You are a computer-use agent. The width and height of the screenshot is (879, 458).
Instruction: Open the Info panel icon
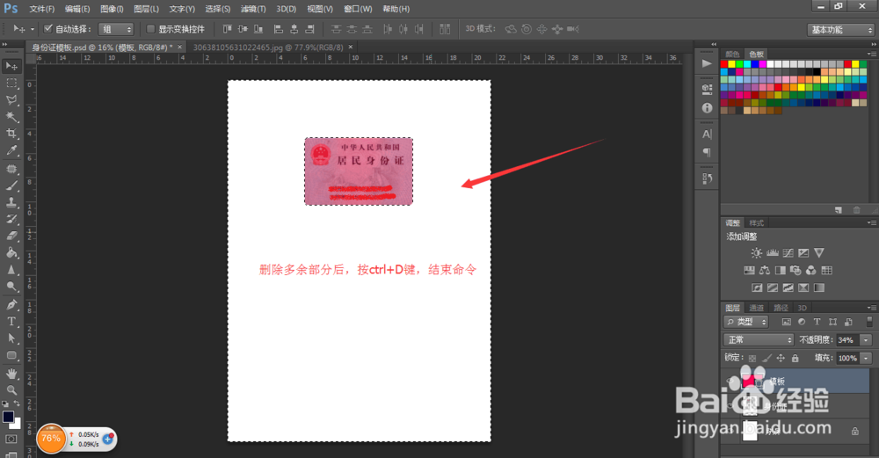point(707,107)
